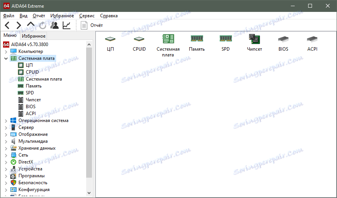Expand the Отображение tree node
The width and height of the screenshot is (337, 198).
click(6, 135)
